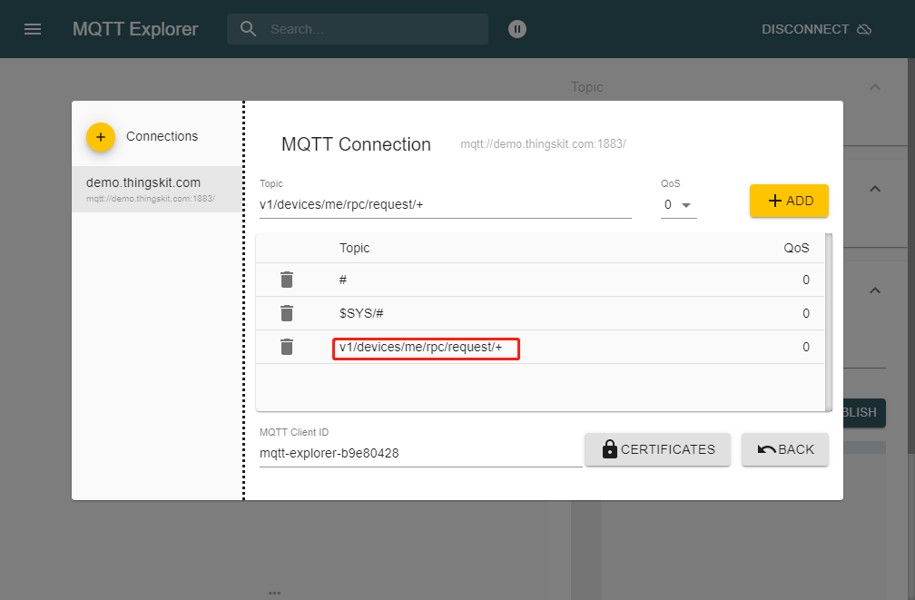Select the demo.thingskit.com connection
915x600 pixels.
pyautogui.click(x=158, y=189)
